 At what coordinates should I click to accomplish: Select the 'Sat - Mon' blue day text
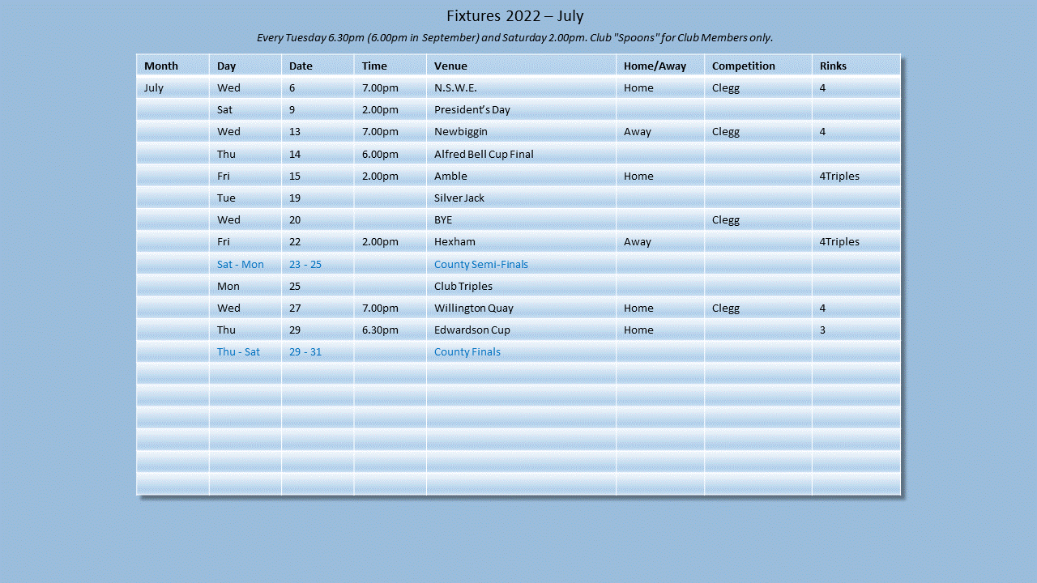[240, 264]
